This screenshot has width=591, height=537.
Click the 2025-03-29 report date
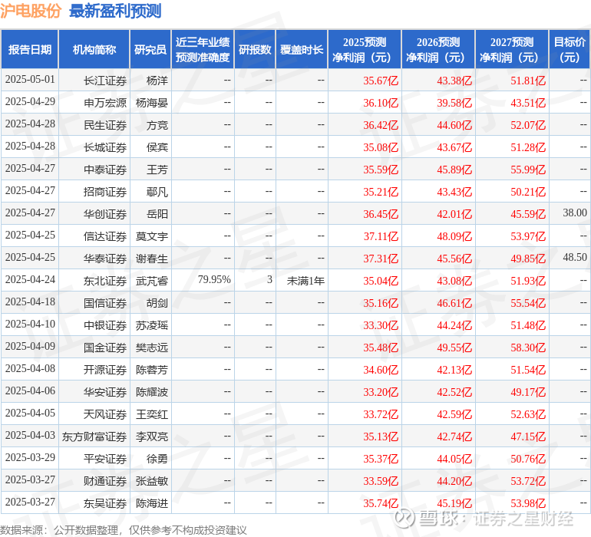click(x=30, y=457)
